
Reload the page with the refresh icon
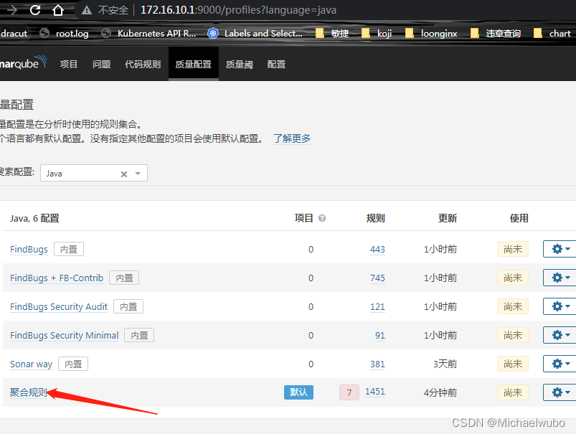pyautogui.click(x=35, y=10)
